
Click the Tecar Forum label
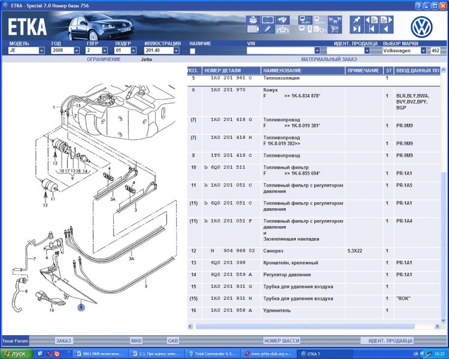tap(15, 340)
